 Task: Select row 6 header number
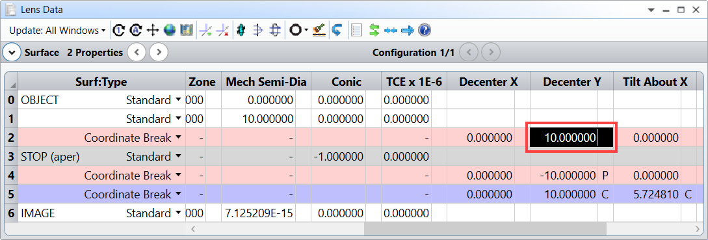click(x=11, y=213)
